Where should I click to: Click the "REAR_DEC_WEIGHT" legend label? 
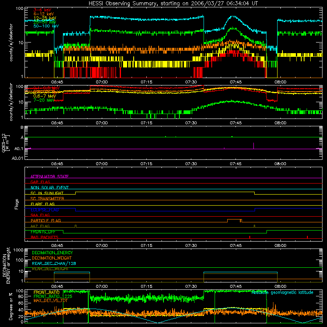tap(50, 269)
